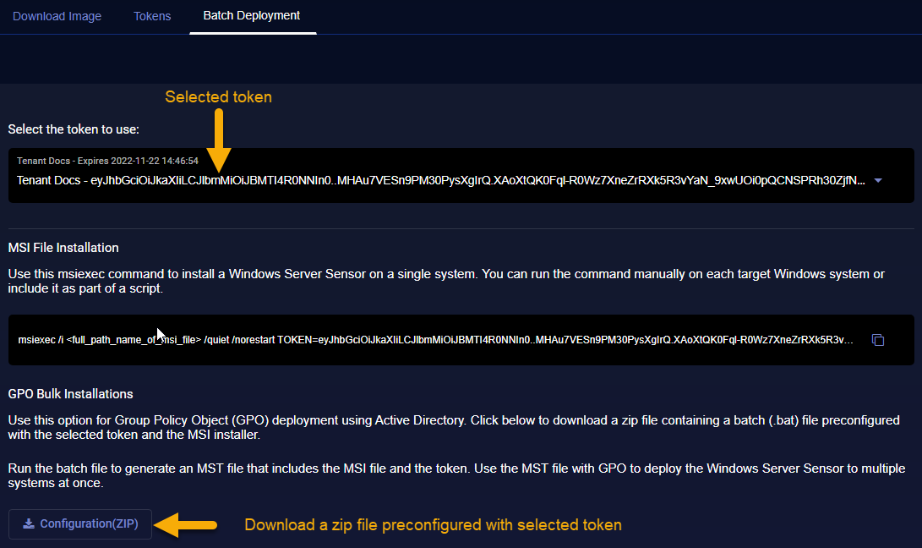Click the MSI File Installation heading

63,248
